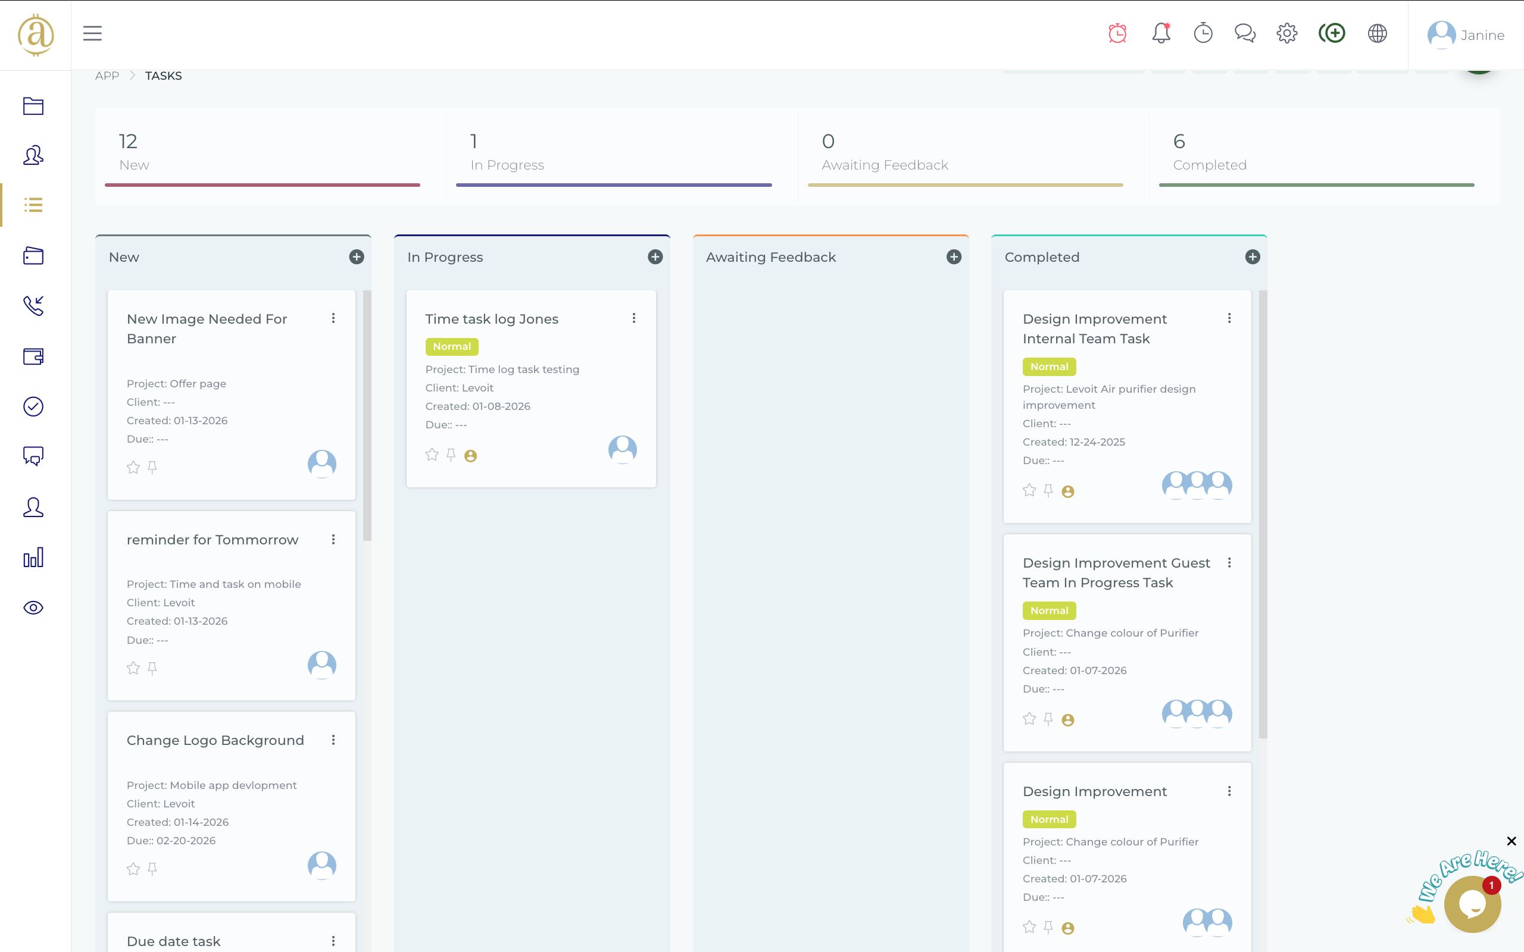Add a task to In Progress column
Image resolution: width=1524 pixels, height=952 pixels.
click(655, 257)
